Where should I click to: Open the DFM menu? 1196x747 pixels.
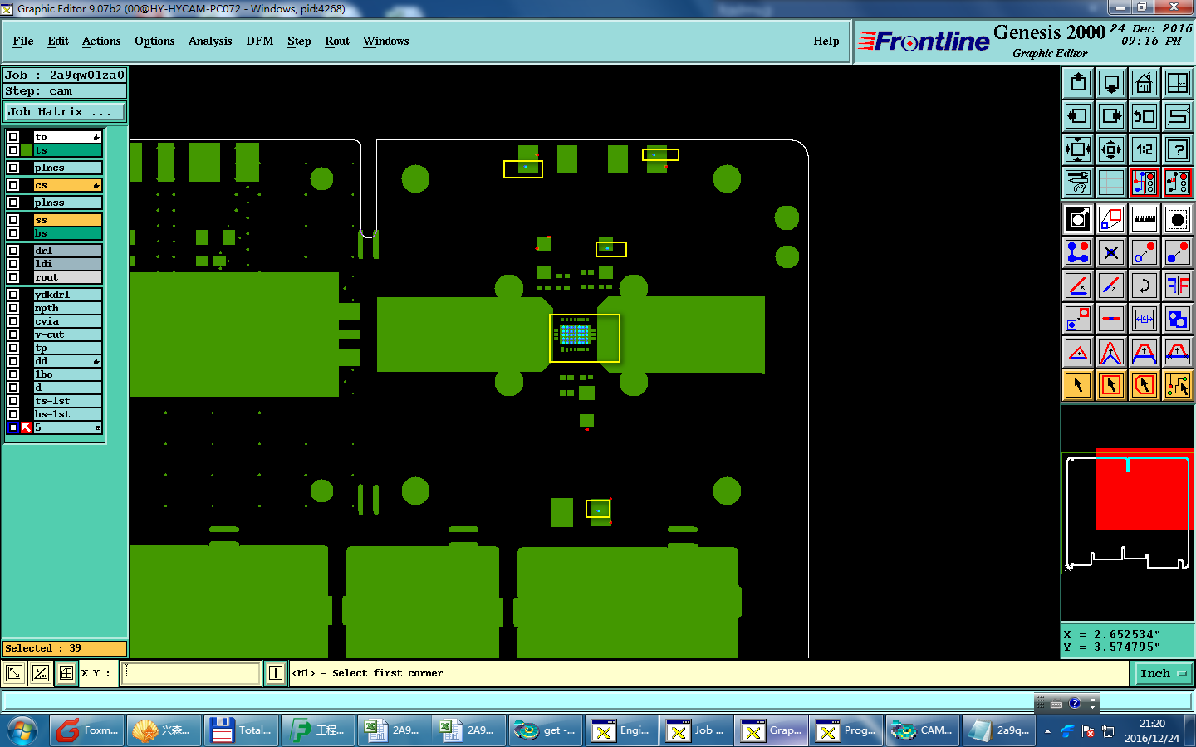tap(260, 41)
